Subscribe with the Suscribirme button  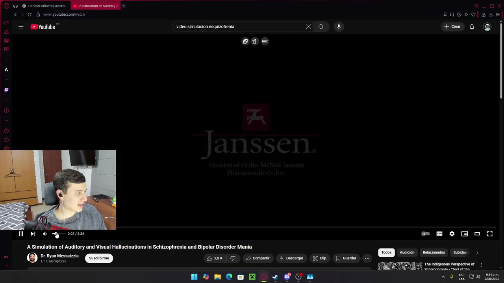99,258
